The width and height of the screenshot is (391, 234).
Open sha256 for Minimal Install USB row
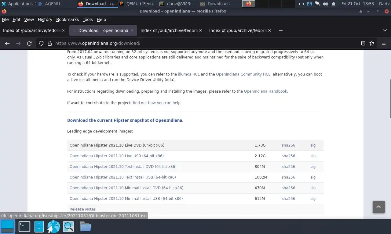(x=288, y=199)
